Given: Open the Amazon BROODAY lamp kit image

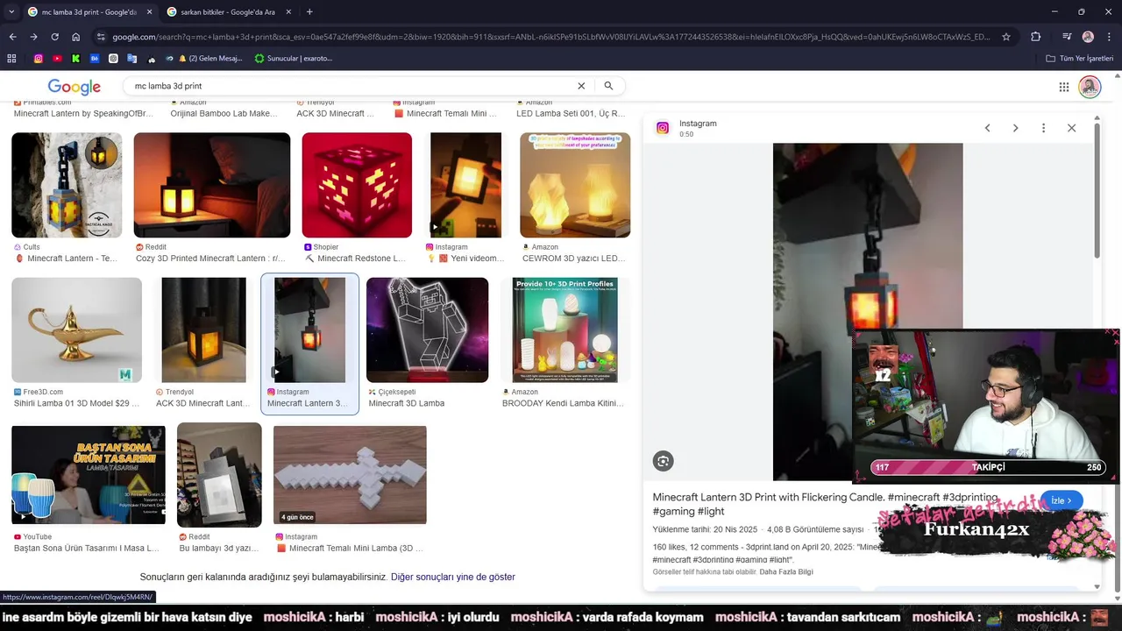Looking at the screenshot, I should (565, 330).
